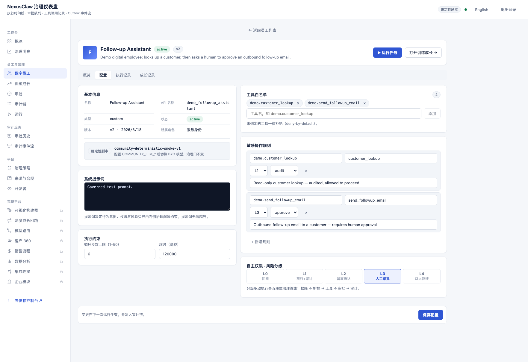Viewport: 528px width, 362px height.
Task: Switch to the 执行记录 tab
Action: (123, 75)
